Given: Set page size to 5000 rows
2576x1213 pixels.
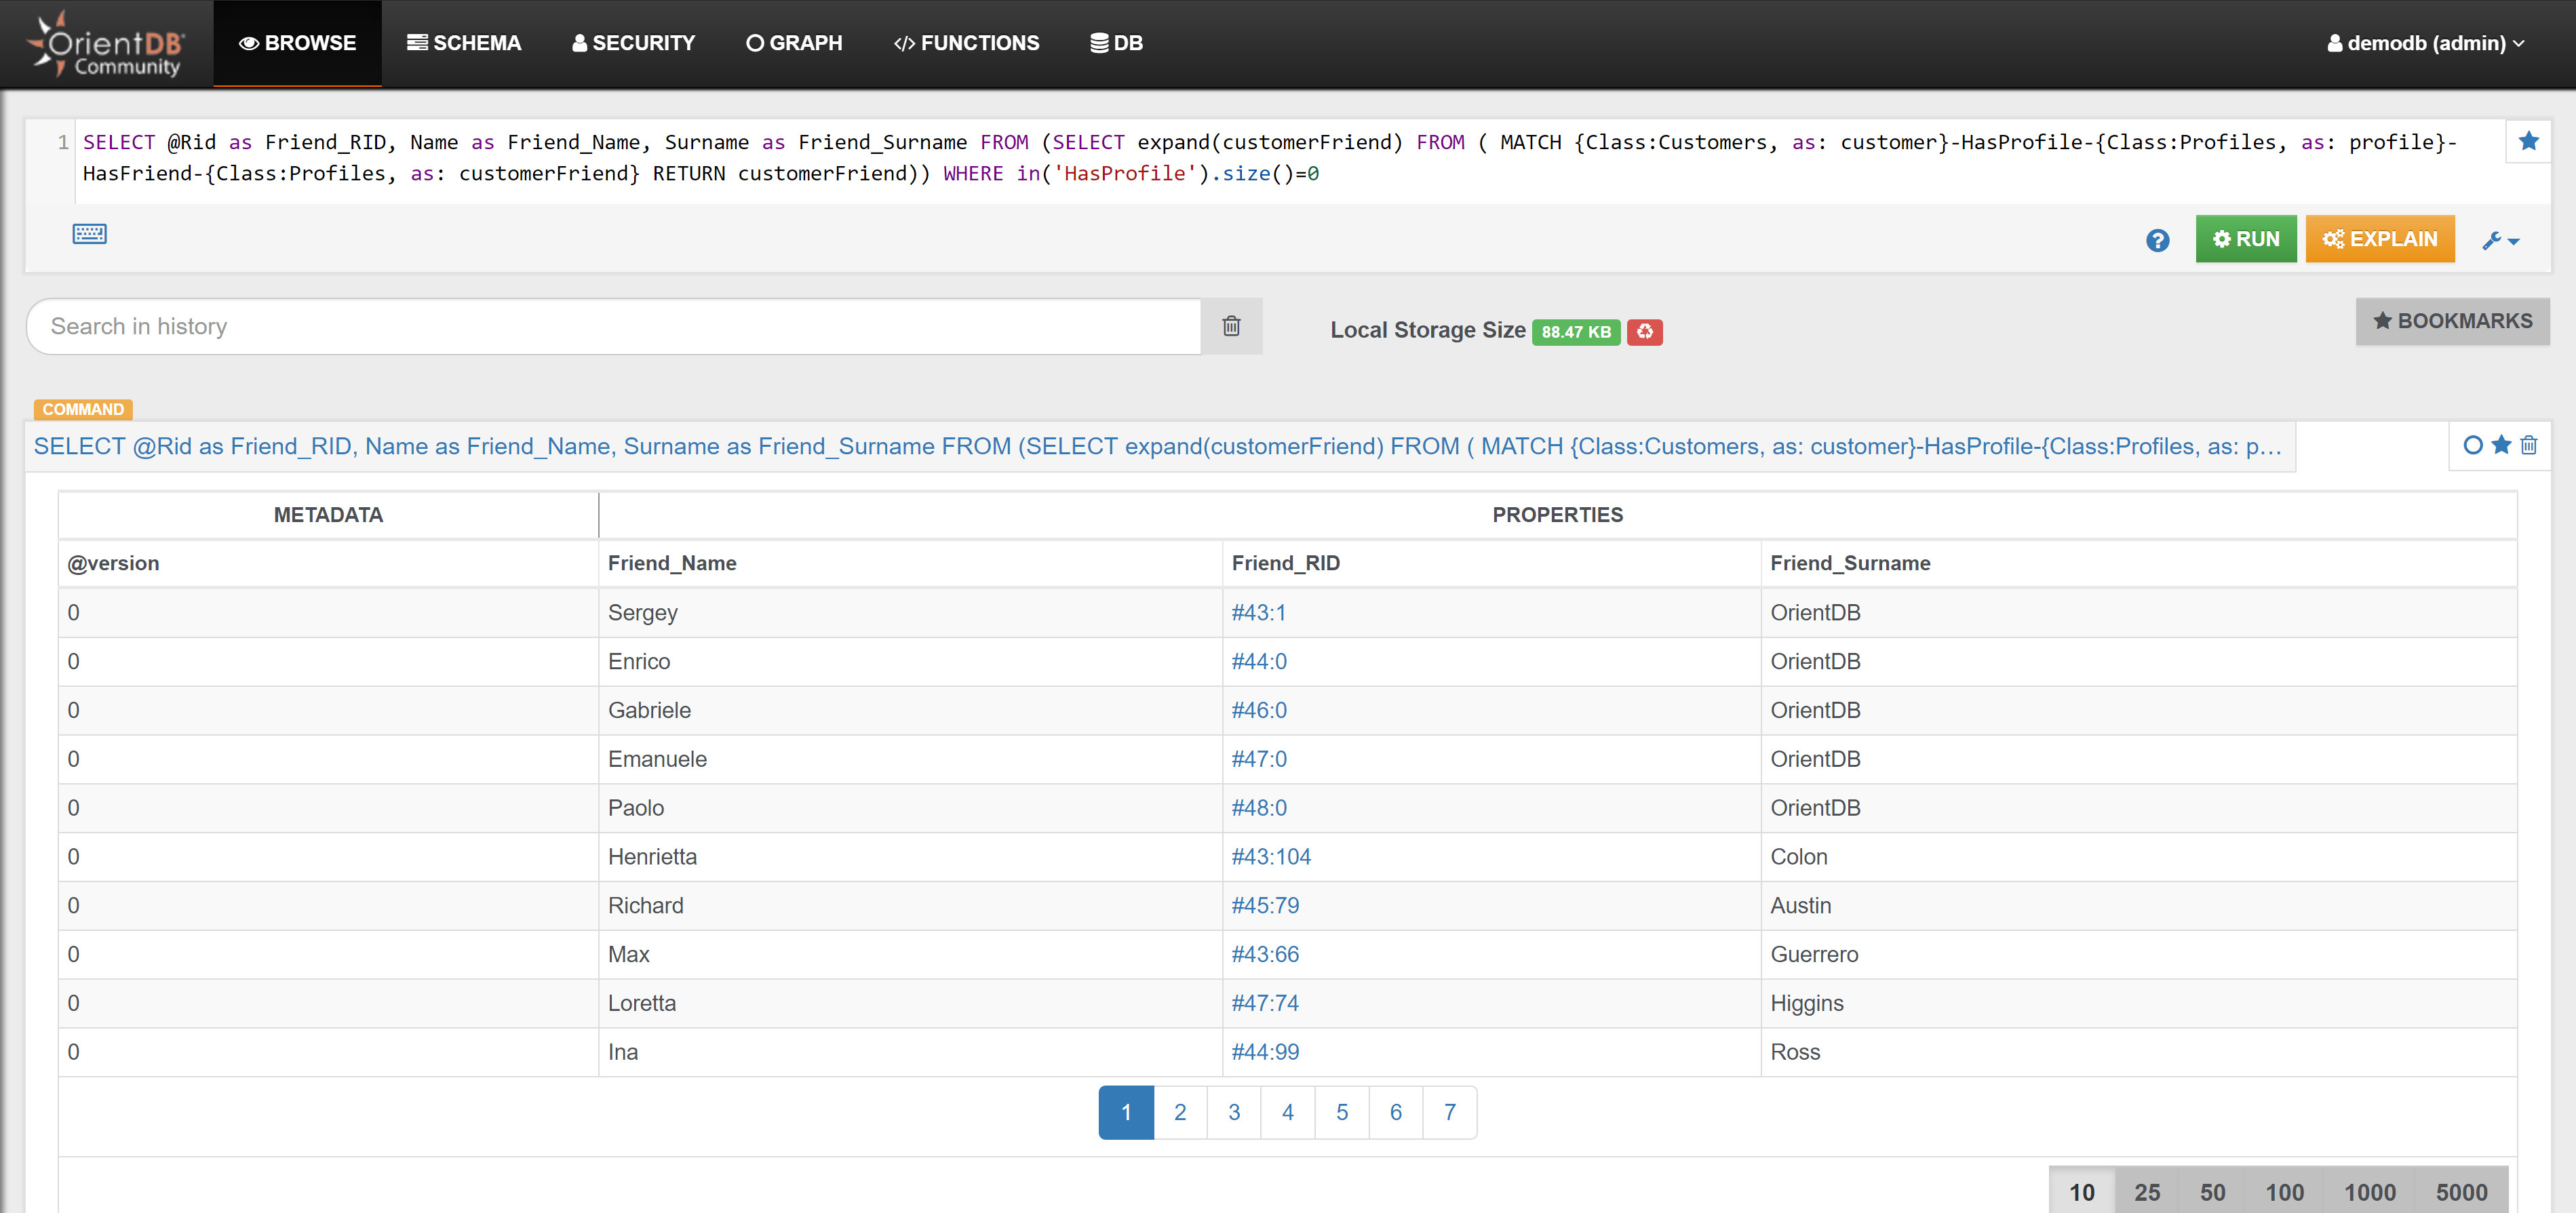Looking at the screenshot, I should point(2460,1191).
